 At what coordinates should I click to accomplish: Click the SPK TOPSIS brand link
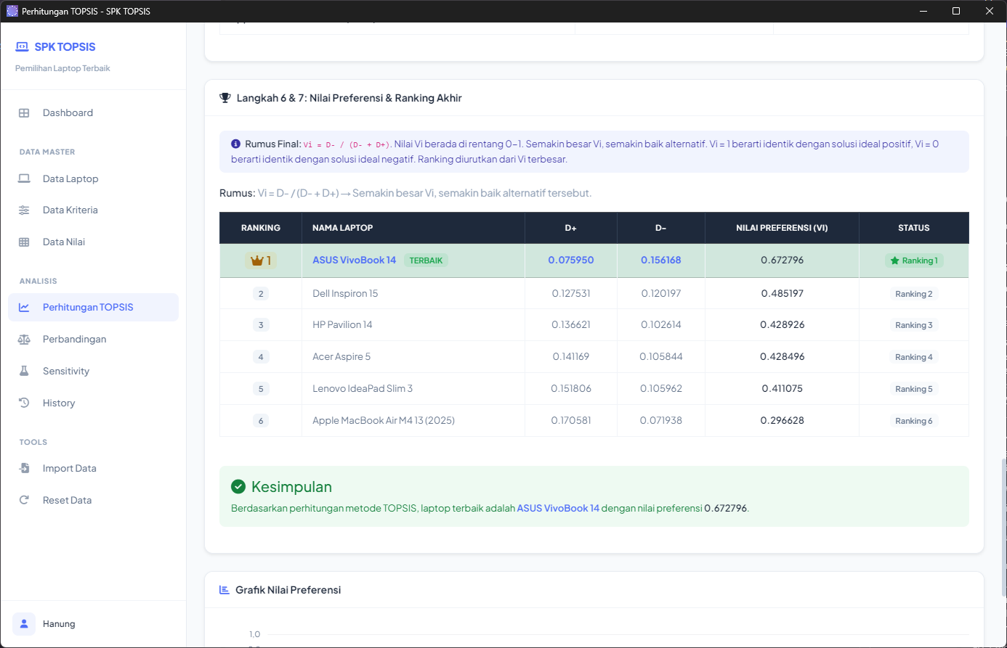(x=56, y=46)
